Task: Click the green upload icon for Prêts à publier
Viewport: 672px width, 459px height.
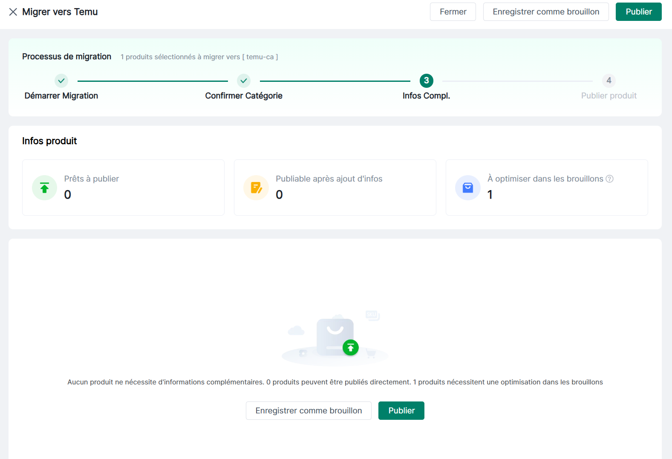Action: coord(44,188)
